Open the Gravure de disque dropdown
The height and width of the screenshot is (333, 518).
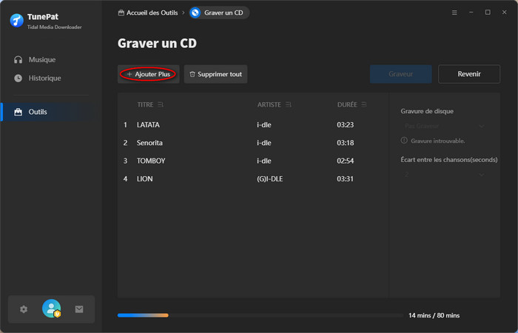pyautogui.click(x=443, y=127)
